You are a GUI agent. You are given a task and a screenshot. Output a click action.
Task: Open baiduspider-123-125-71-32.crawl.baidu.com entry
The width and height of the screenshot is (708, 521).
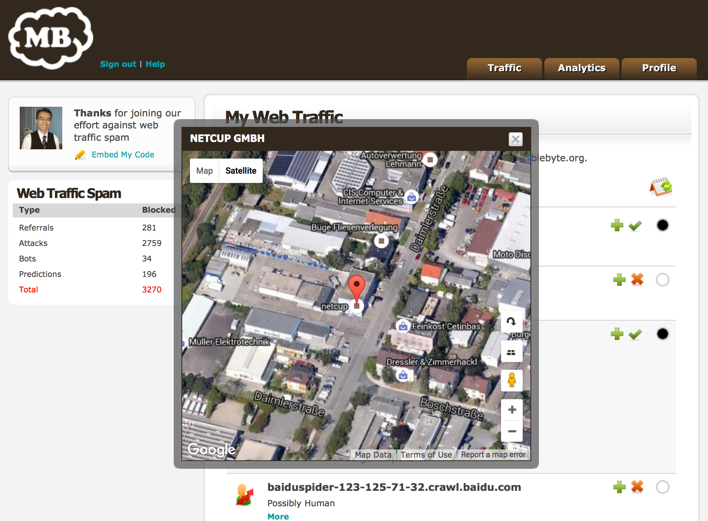(x=394, y=487)
